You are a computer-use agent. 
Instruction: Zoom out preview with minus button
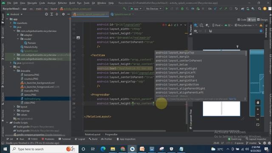tap(258, 114)
